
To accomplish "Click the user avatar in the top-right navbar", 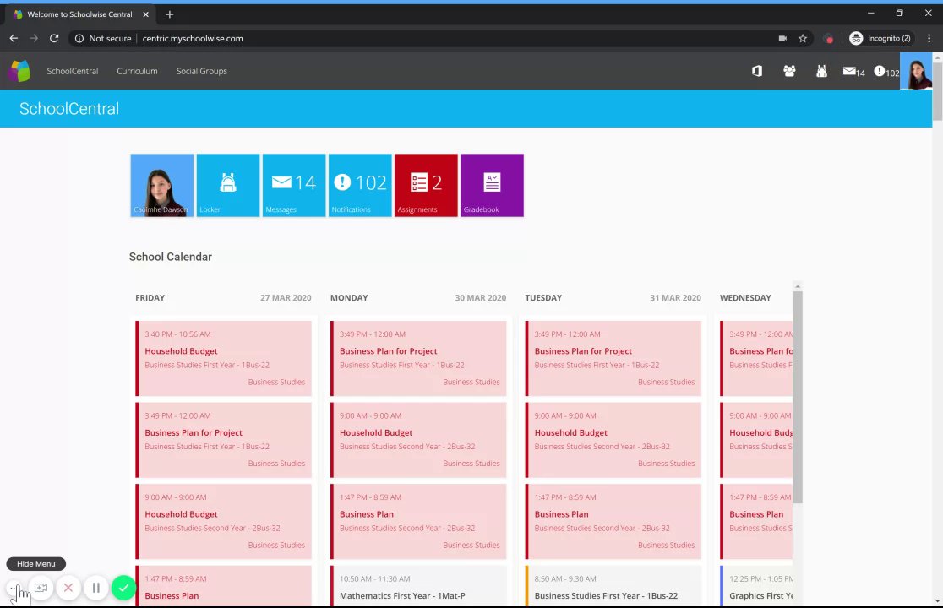I will pos(916,71).
